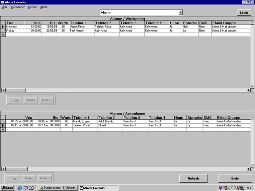255x191 pixels.
Task: Click the new-row asterisk in the Ausnahmen table
Action: tap(3, 129)
